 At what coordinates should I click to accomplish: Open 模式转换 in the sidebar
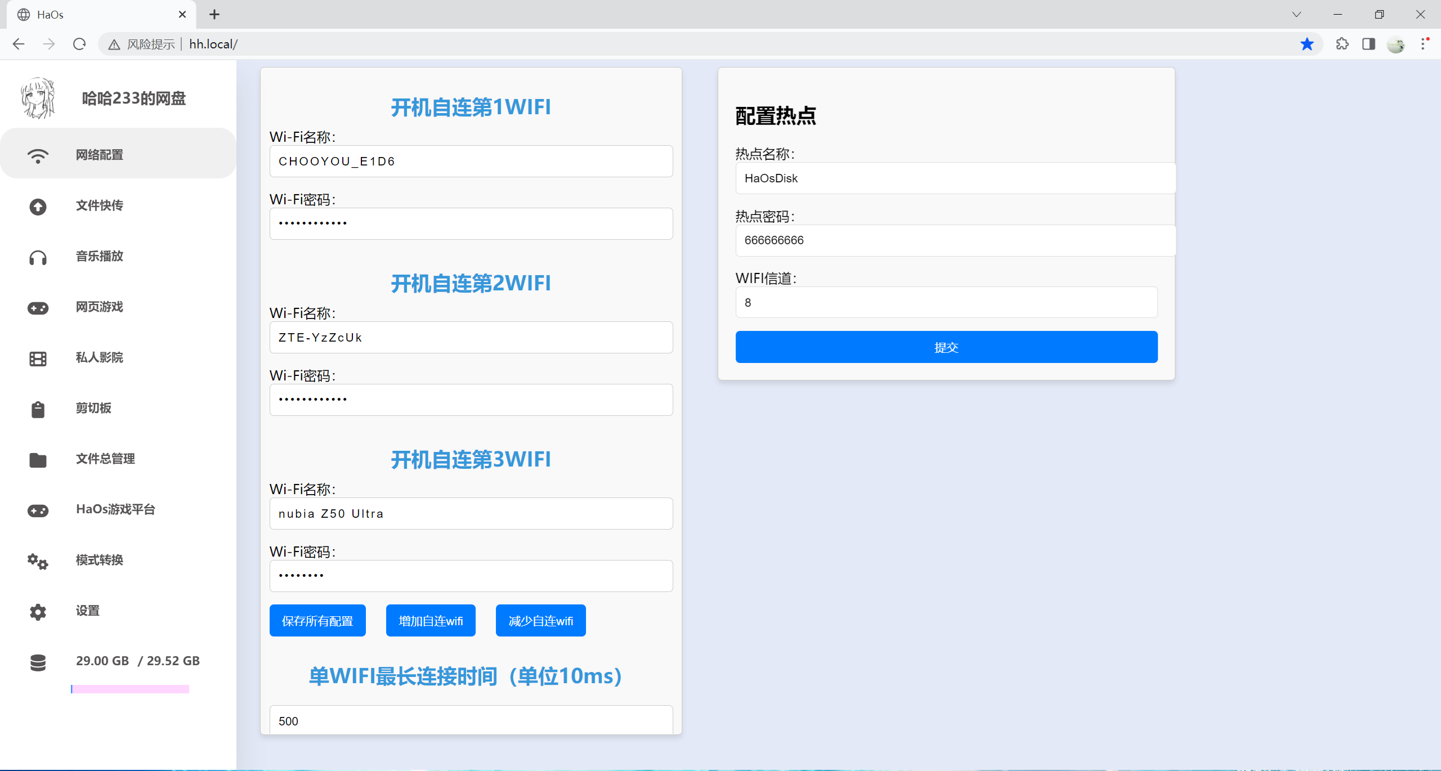click(118, 560)
